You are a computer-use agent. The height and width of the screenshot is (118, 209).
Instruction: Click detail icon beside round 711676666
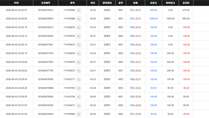click(79, 114)
